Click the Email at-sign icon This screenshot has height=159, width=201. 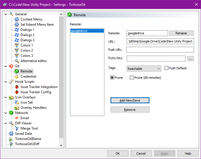17,118
